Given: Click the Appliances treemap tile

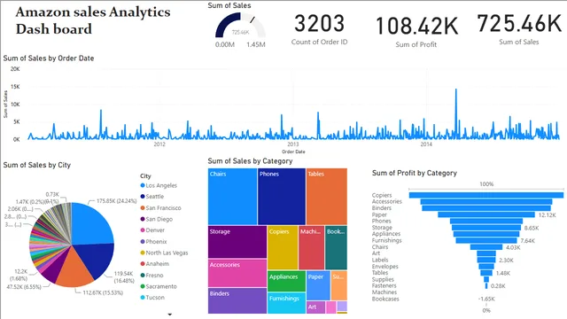Looking at the screenshot, I should tap(287, 281).
